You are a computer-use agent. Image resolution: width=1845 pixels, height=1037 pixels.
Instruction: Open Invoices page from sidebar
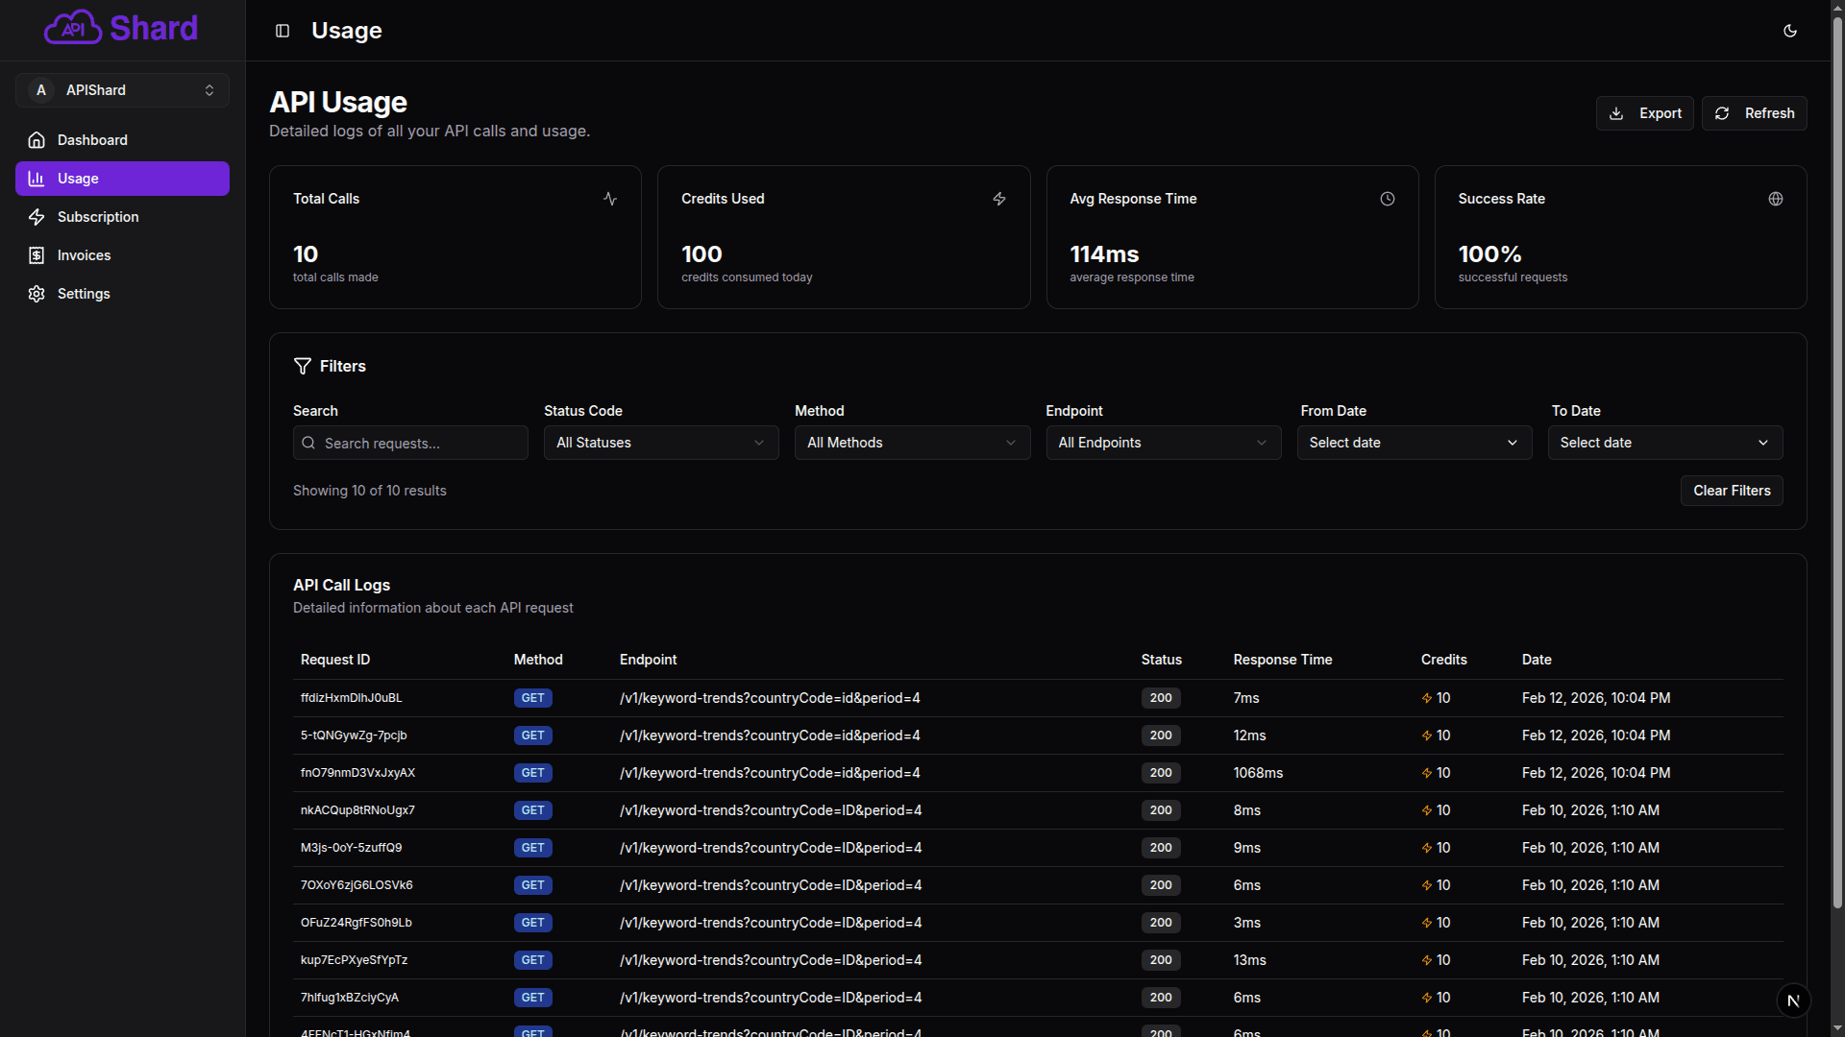click(122, 255)
